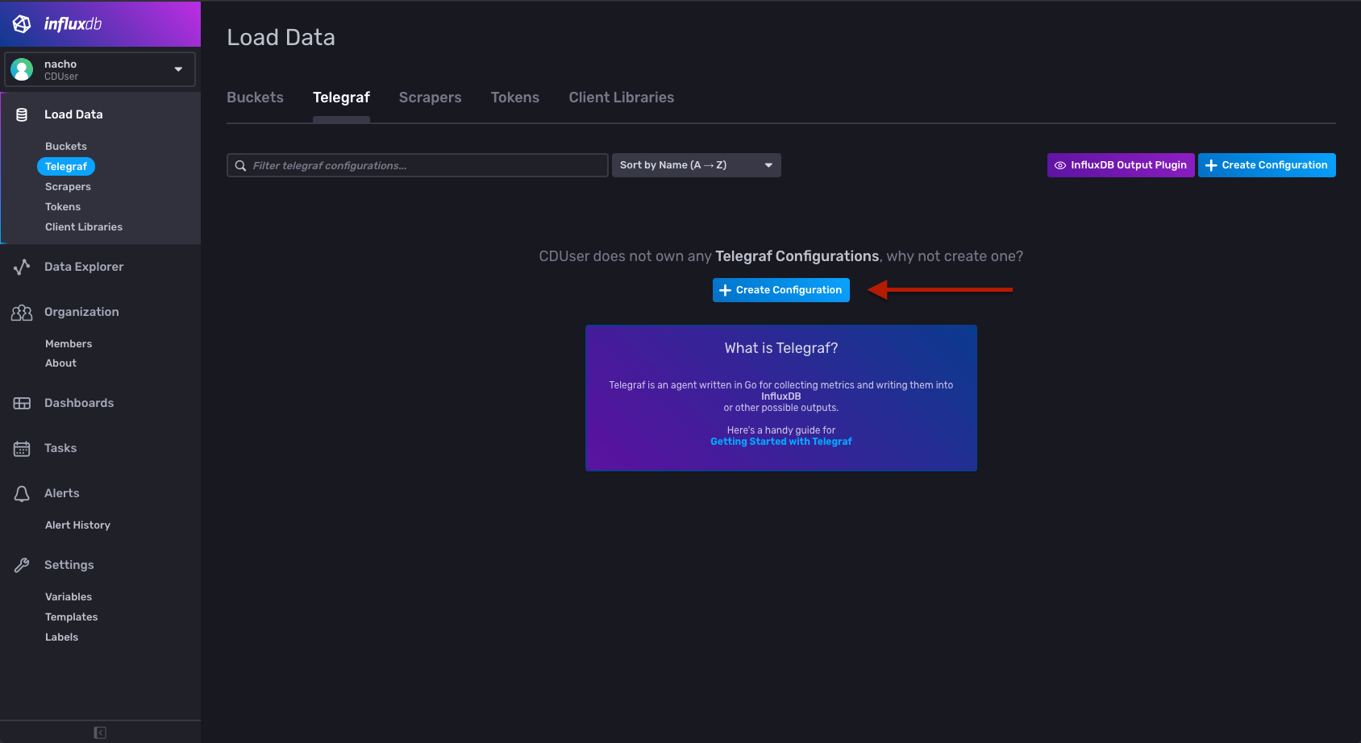Select Tokens in the sidebar
The height and width of the screenshot is (743, 1361).
[63, 207]
